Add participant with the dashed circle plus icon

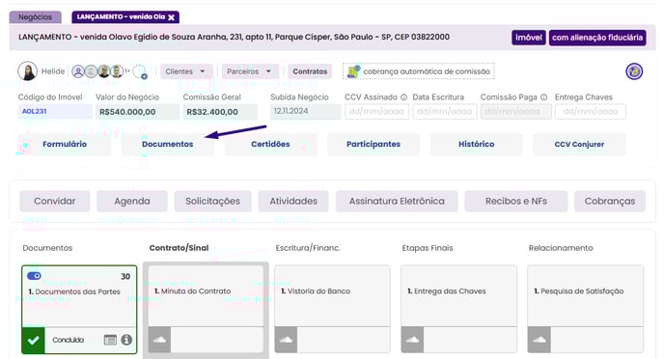pos(140,71)
